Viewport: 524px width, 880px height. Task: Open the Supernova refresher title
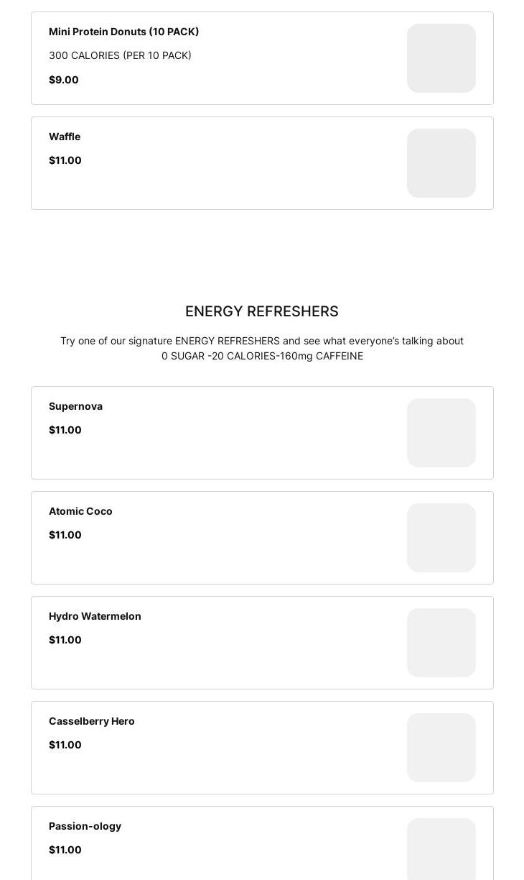[75, 406]
